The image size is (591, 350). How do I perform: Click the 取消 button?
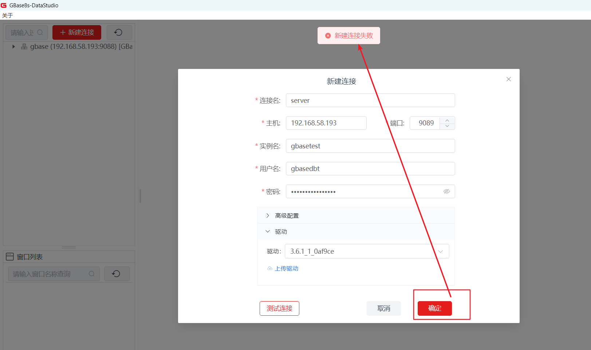point(384,308)
